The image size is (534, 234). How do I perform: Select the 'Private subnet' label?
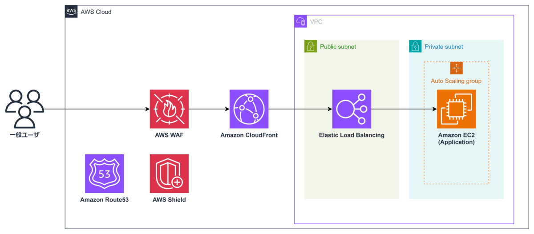click(x=444, y=47)
